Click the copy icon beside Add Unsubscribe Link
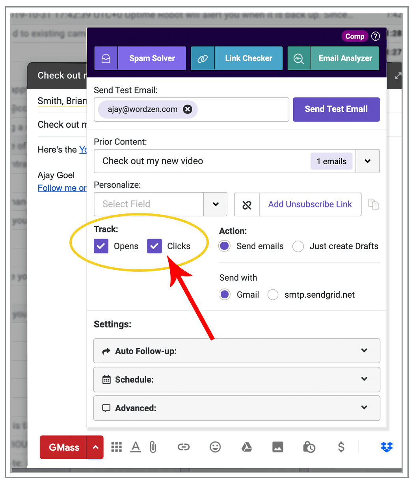This screenshot has width=413, height=482. pyautogui.click(x=373, y=204)
